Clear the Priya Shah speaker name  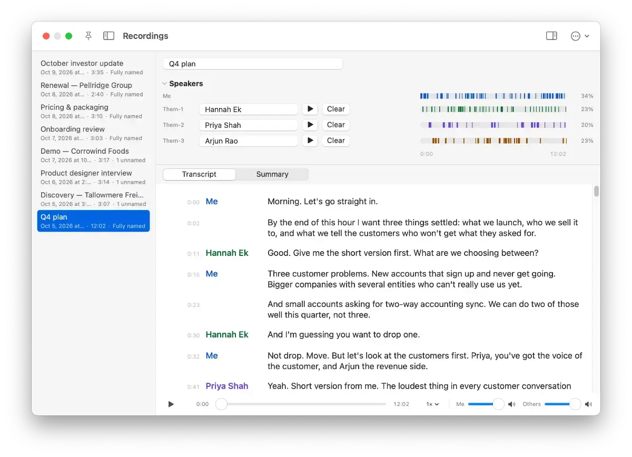(x=336, y=125)
